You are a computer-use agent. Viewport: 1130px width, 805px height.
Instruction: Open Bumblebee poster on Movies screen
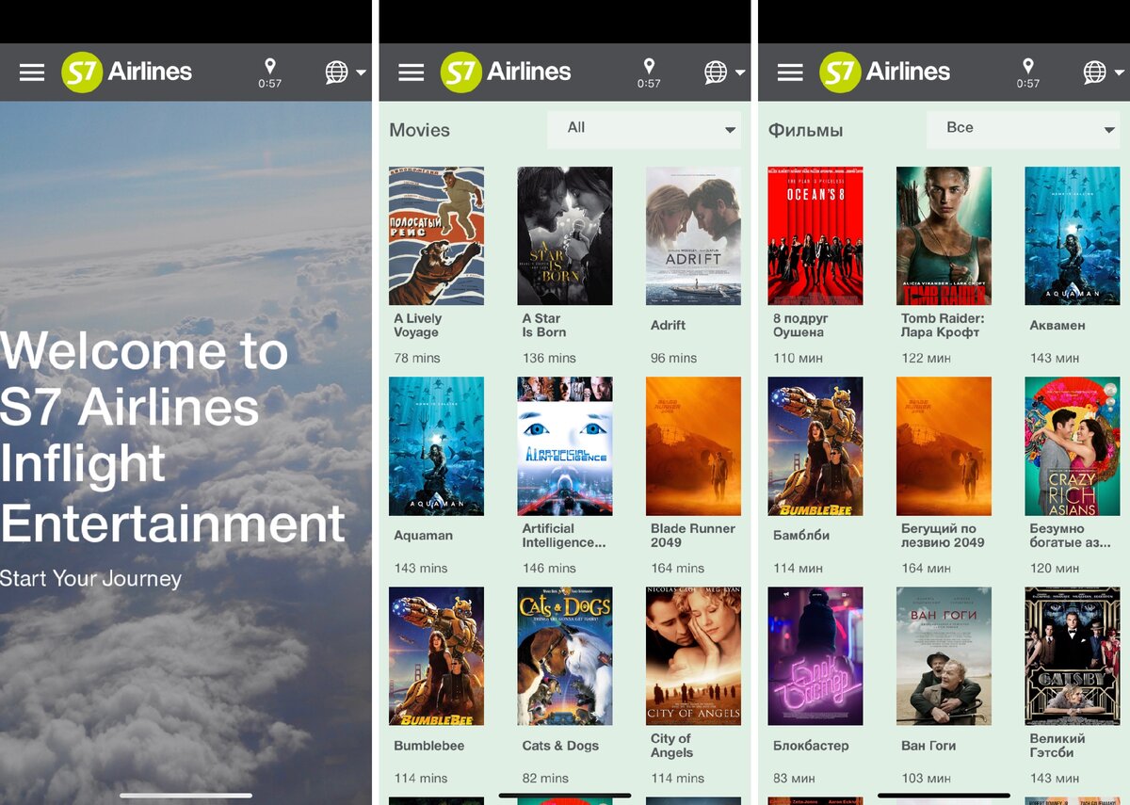(x=437, y=656)
